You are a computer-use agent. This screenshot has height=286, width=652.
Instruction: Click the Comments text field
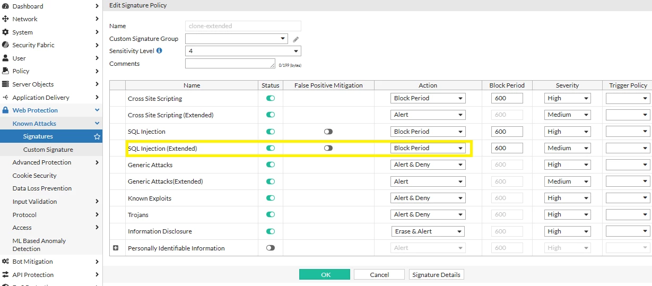coord(230,64)
